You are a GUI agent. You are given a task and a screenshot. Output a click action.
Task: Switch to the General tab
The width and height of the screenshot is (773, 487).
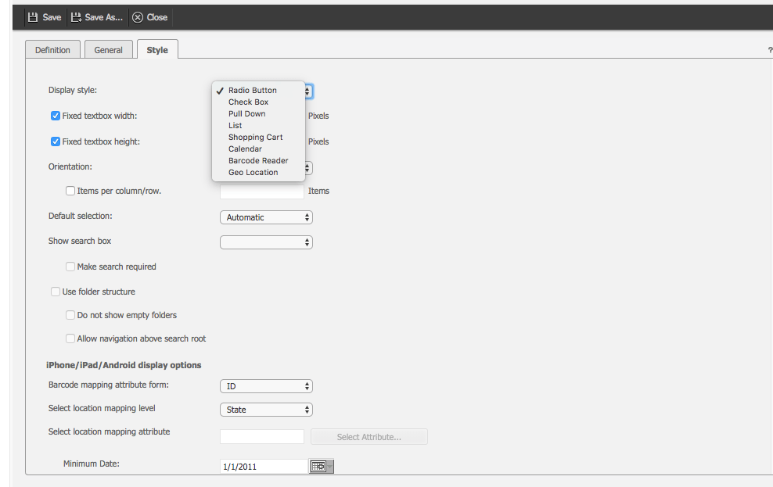[108, 50]
